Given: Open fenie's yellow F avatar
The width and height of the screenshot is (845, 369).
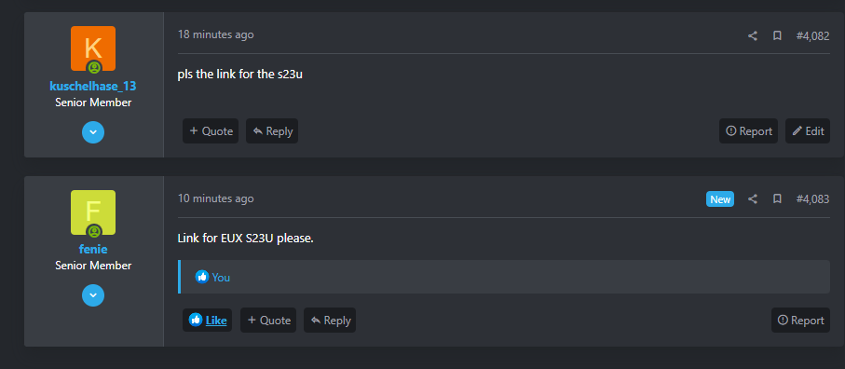Looking at the screenshot, I should click(92, 212).
